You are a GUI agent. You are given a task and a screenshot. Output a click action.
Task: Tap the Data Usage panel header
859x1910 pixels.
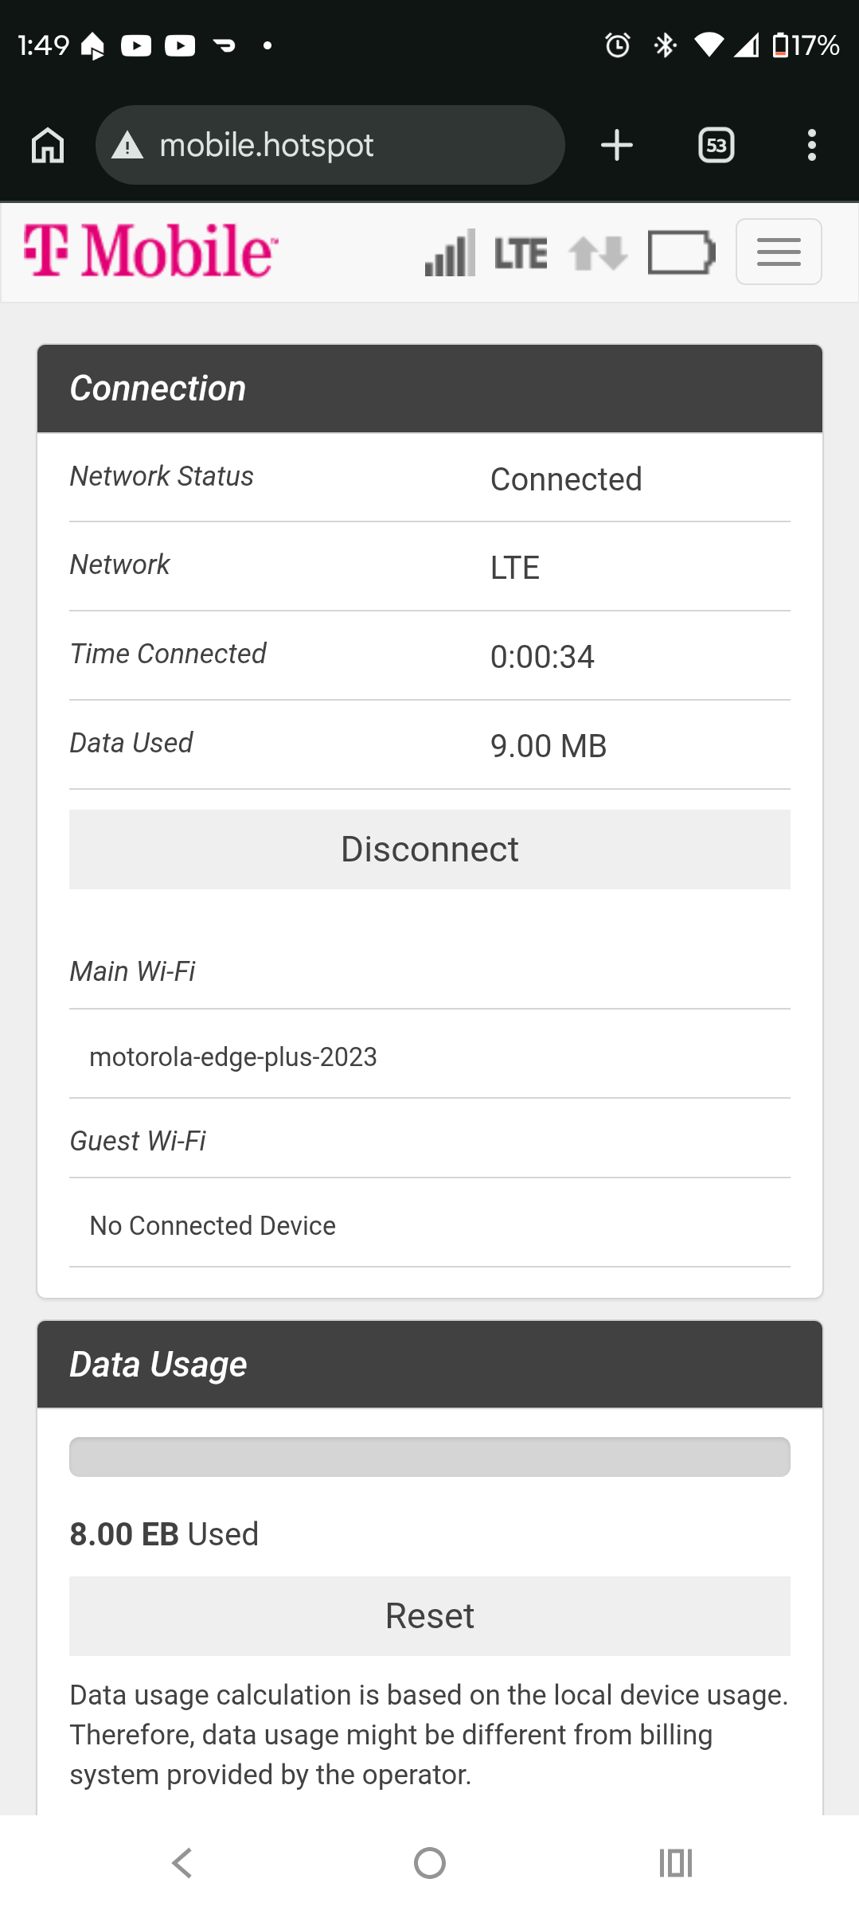pyautogui.click(x=430, y=1365)
